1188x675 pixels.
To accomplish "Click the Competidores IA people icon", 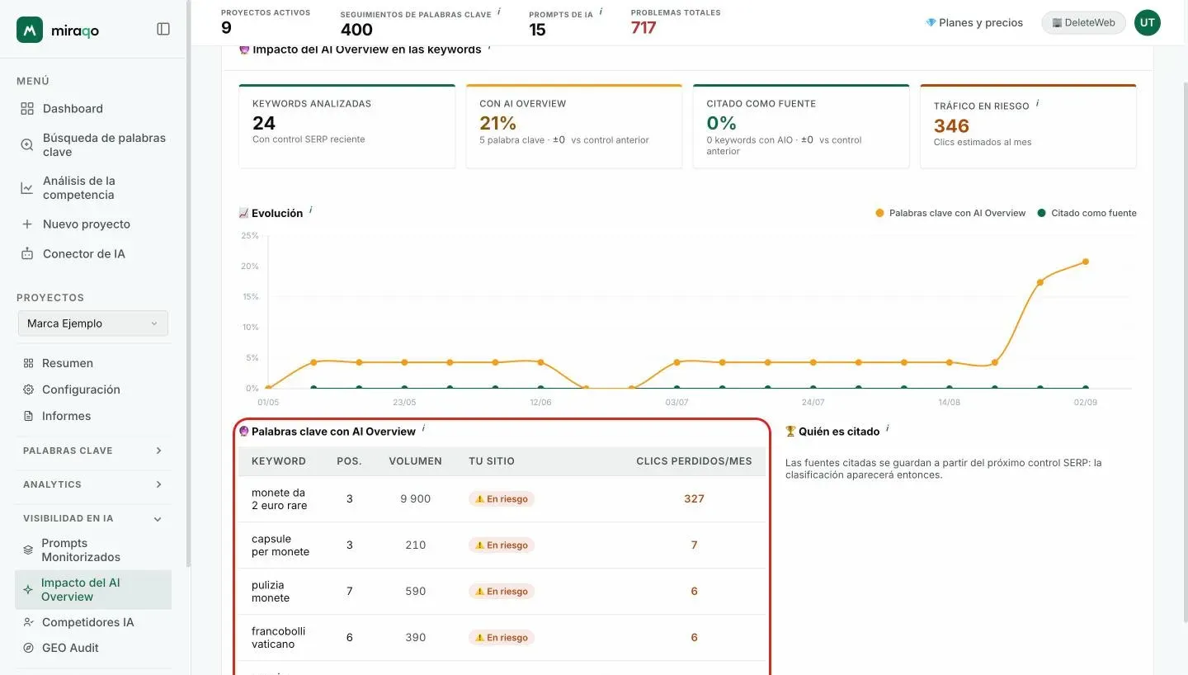I will point(28,622).
